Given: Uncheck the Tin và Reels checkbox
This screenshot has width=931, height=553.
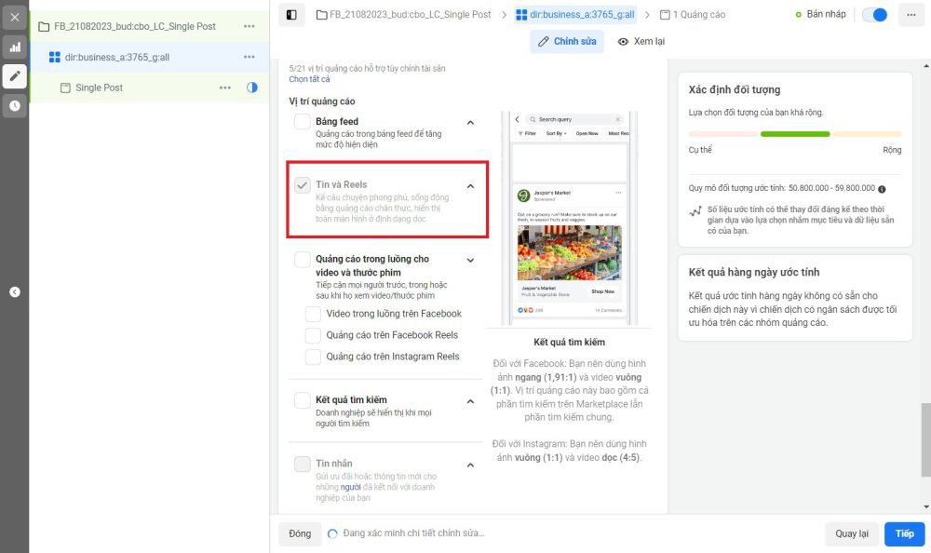Looking at the screenshot, I should click(303, 184).
